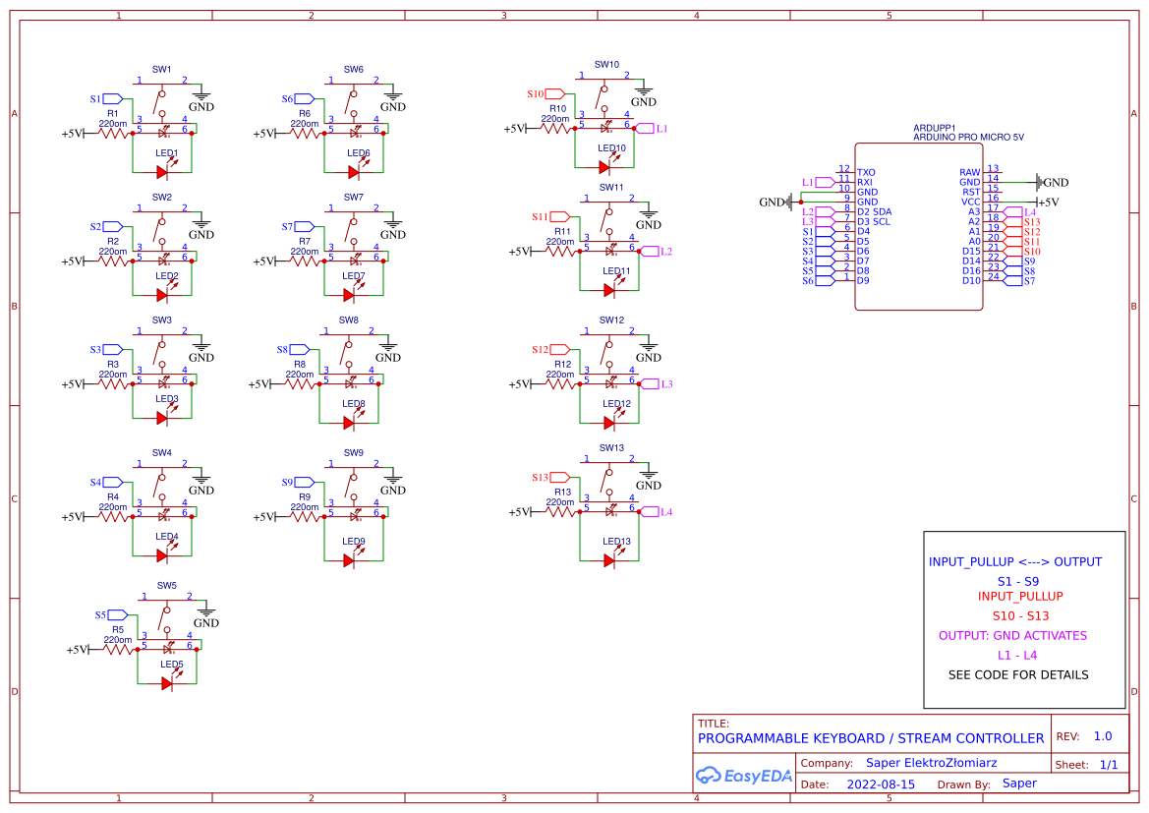Click the PROGRAMMABLE KEYBOARD / STREAM CONTROLLER title
1149x813 pixels.
click(x=869, y=738)
